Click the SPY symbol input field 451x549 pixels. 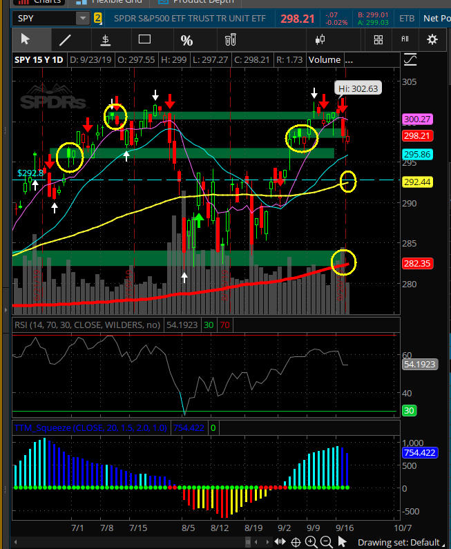coord(44,18)
